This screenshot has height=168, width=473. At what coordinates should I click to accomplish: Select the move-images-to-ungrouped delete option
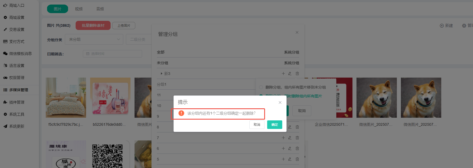tap(261, 87)
